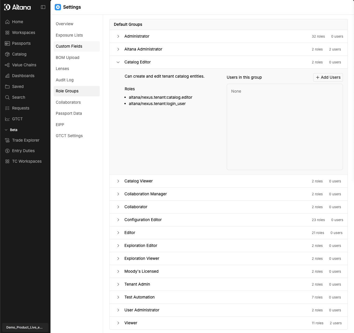The height and width of the screenshot is (333, 354).
Task: Open the Lenses settings page
Action: pos(77,69)
